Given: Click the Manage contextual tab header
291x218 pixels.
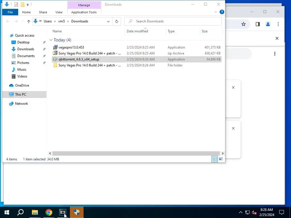Looking at the screenshot, I should click(84, 5).
